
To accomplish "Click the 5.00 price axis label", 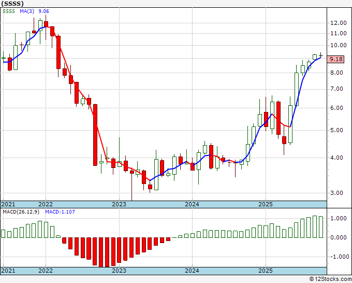I will (x=336, y=131).
